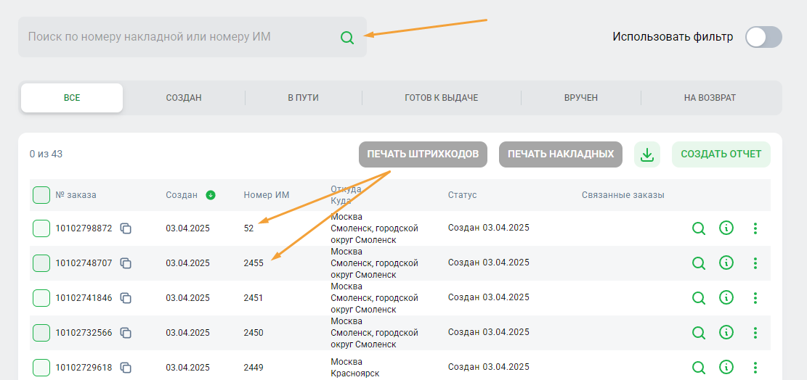View order 10102729618 with magnifier icon
807x380 pixels.
pyautogui.click(x=699, y=367)
